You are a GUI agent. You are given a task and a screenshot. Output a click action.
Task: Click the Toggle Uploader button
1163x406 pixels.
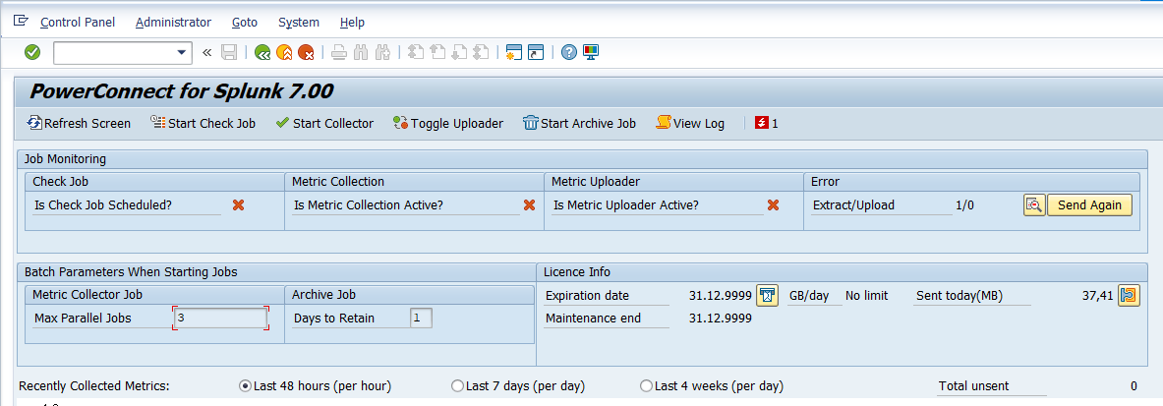coord(447,123)
